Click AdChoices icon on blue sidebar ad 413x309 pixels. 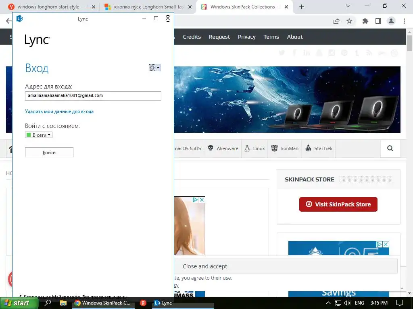coord(379,244)
